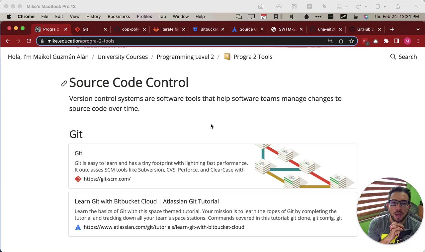Click the droplet icon in the menu bar
This screenshot has width=425, height=252.
pos(306,16)
